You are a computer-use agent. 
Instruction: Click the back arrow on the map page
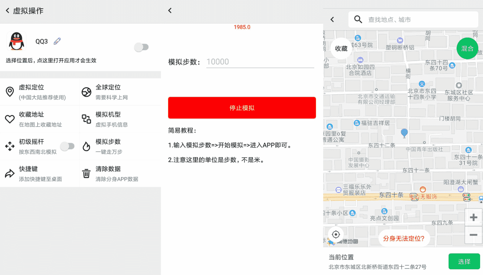click(332, 20)
